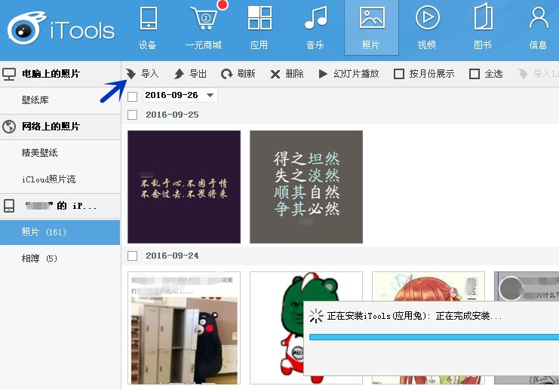Viewport: 559px width, 389px height.
Task: Tick the checkbox beside 2016-09-24
Action: [133, 256]
